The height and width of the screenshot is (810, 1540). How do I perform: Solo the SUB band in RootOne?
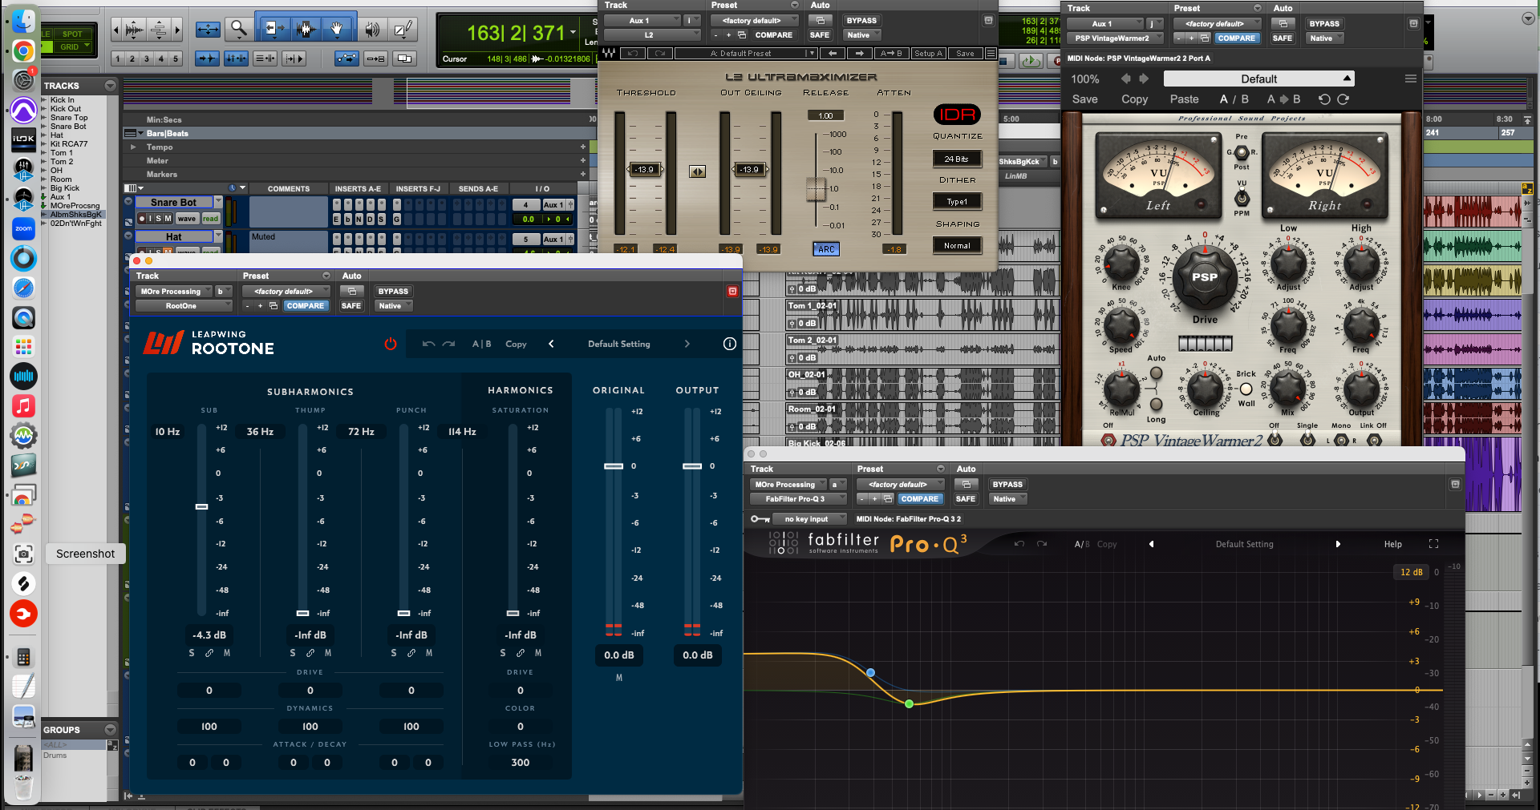pyautogui.click(x=191, y=653)
